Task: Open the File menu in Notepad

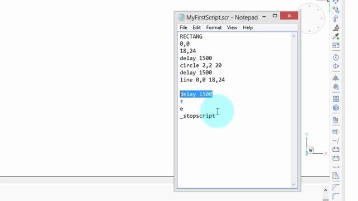Action: pyautogui.click(x=183, y=27)
